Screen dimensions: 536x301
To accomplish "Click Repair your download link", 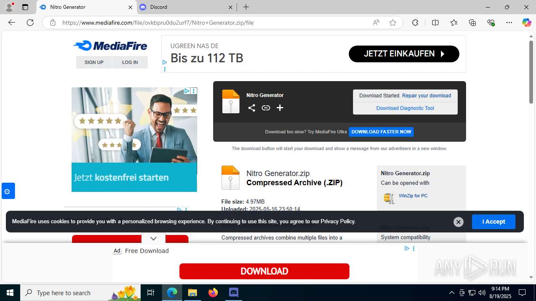I will [x=426, y=96].
